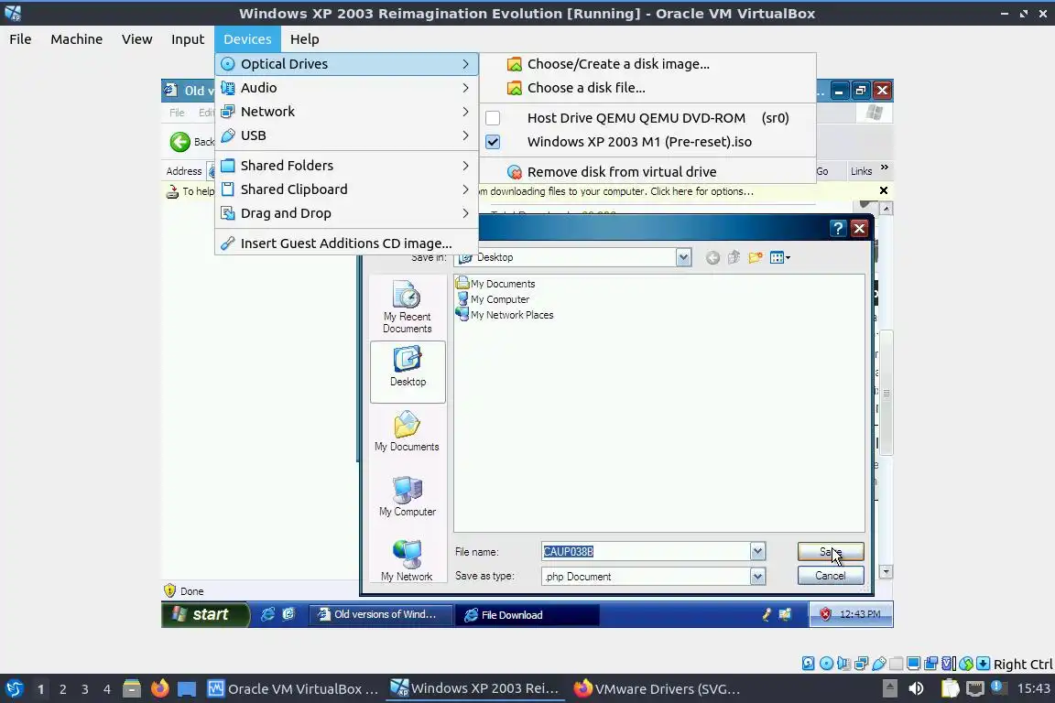Click the CPU virtualization V status icon

[x=948, y=664]
